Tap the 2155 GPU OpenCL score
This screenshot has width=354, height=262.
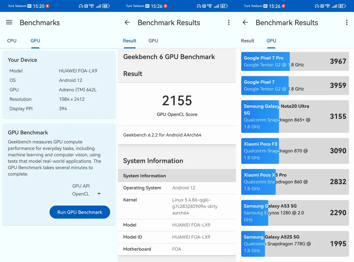[x=177, y=100]
